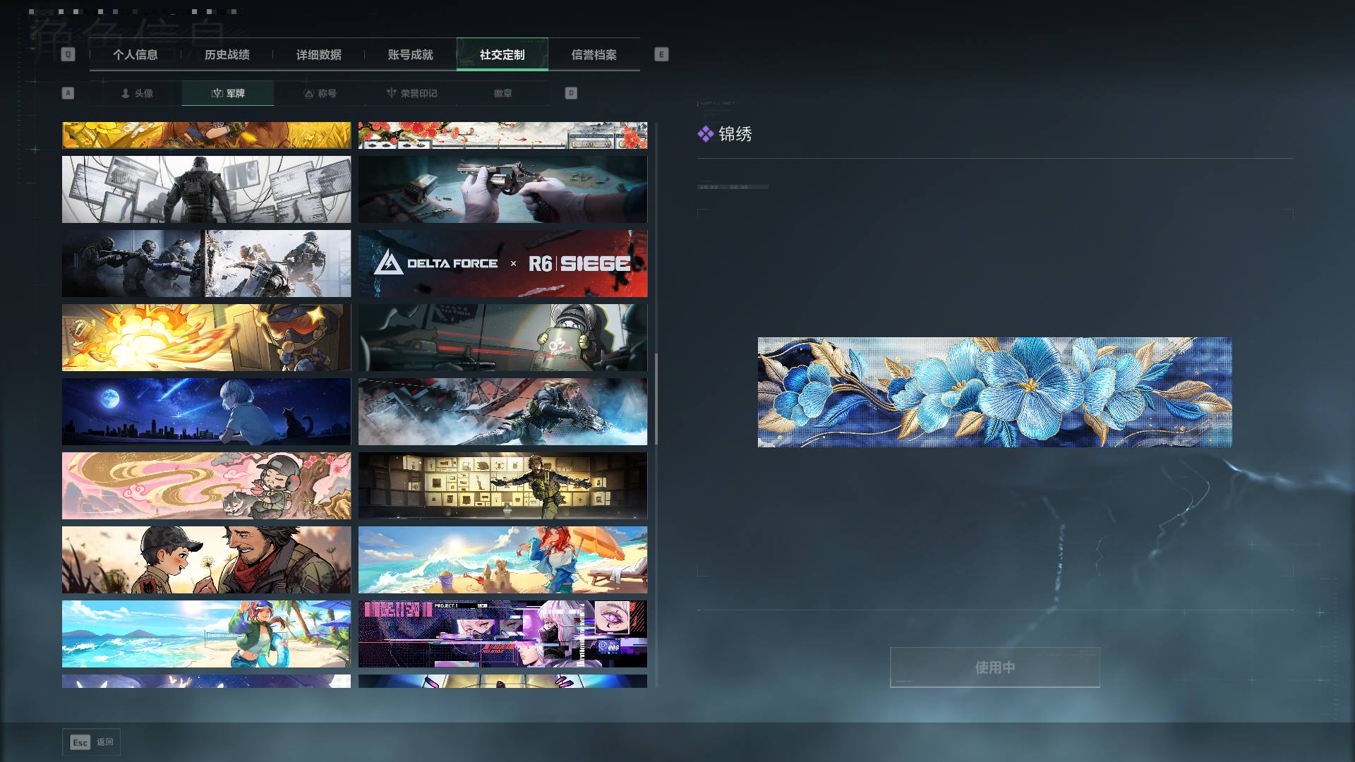Screen dimensions: 1355x762
Task: Select the soldier facing monitors banner
Action: pyautogui.click(x=206, y=189)
